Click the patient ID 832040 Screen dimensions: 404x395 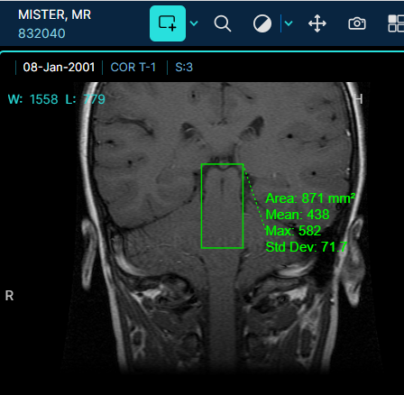(x=41, y=33)
